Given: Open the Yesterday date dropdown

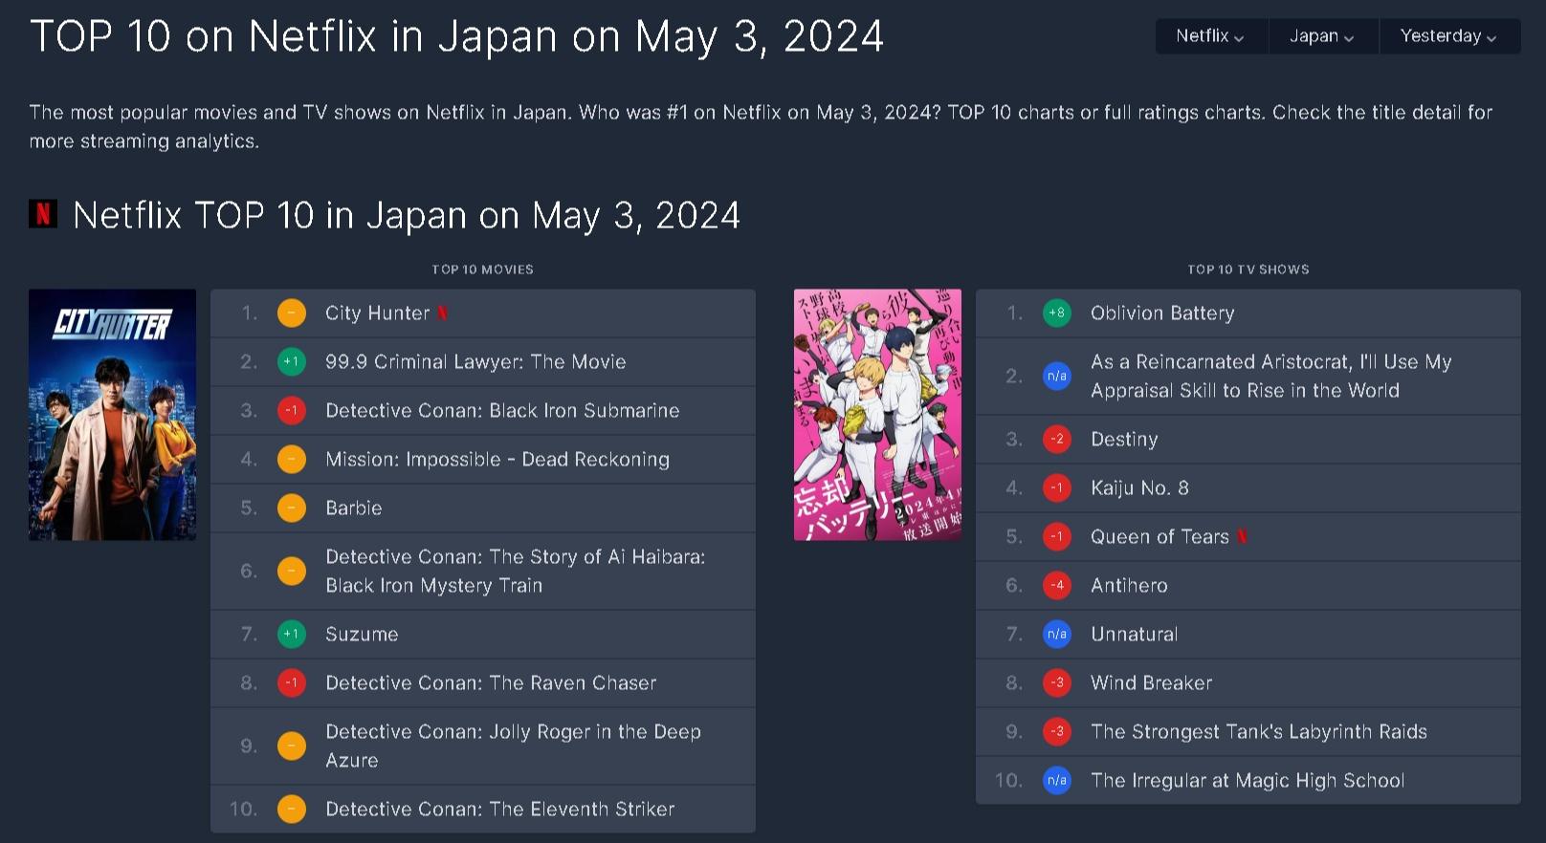Looking at the screenshot, I should pos(1449,36).
